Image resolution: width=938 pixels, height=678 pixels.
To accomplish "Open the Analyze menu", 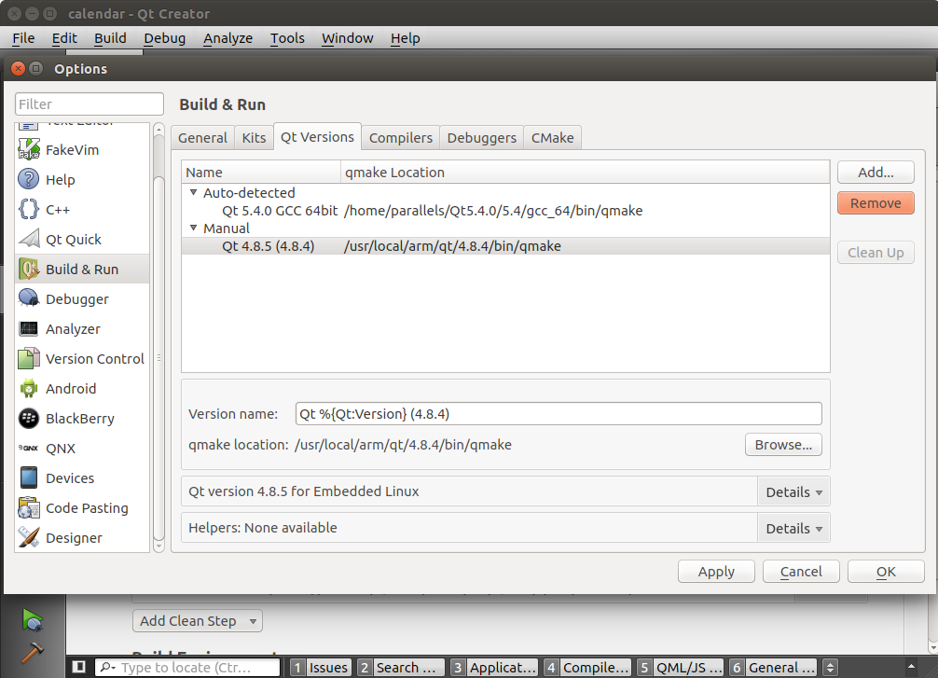I will coord(228,38).
